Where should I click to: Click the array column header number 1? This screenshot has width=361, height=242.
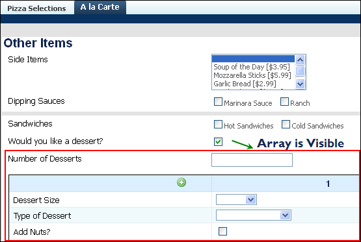328,184
